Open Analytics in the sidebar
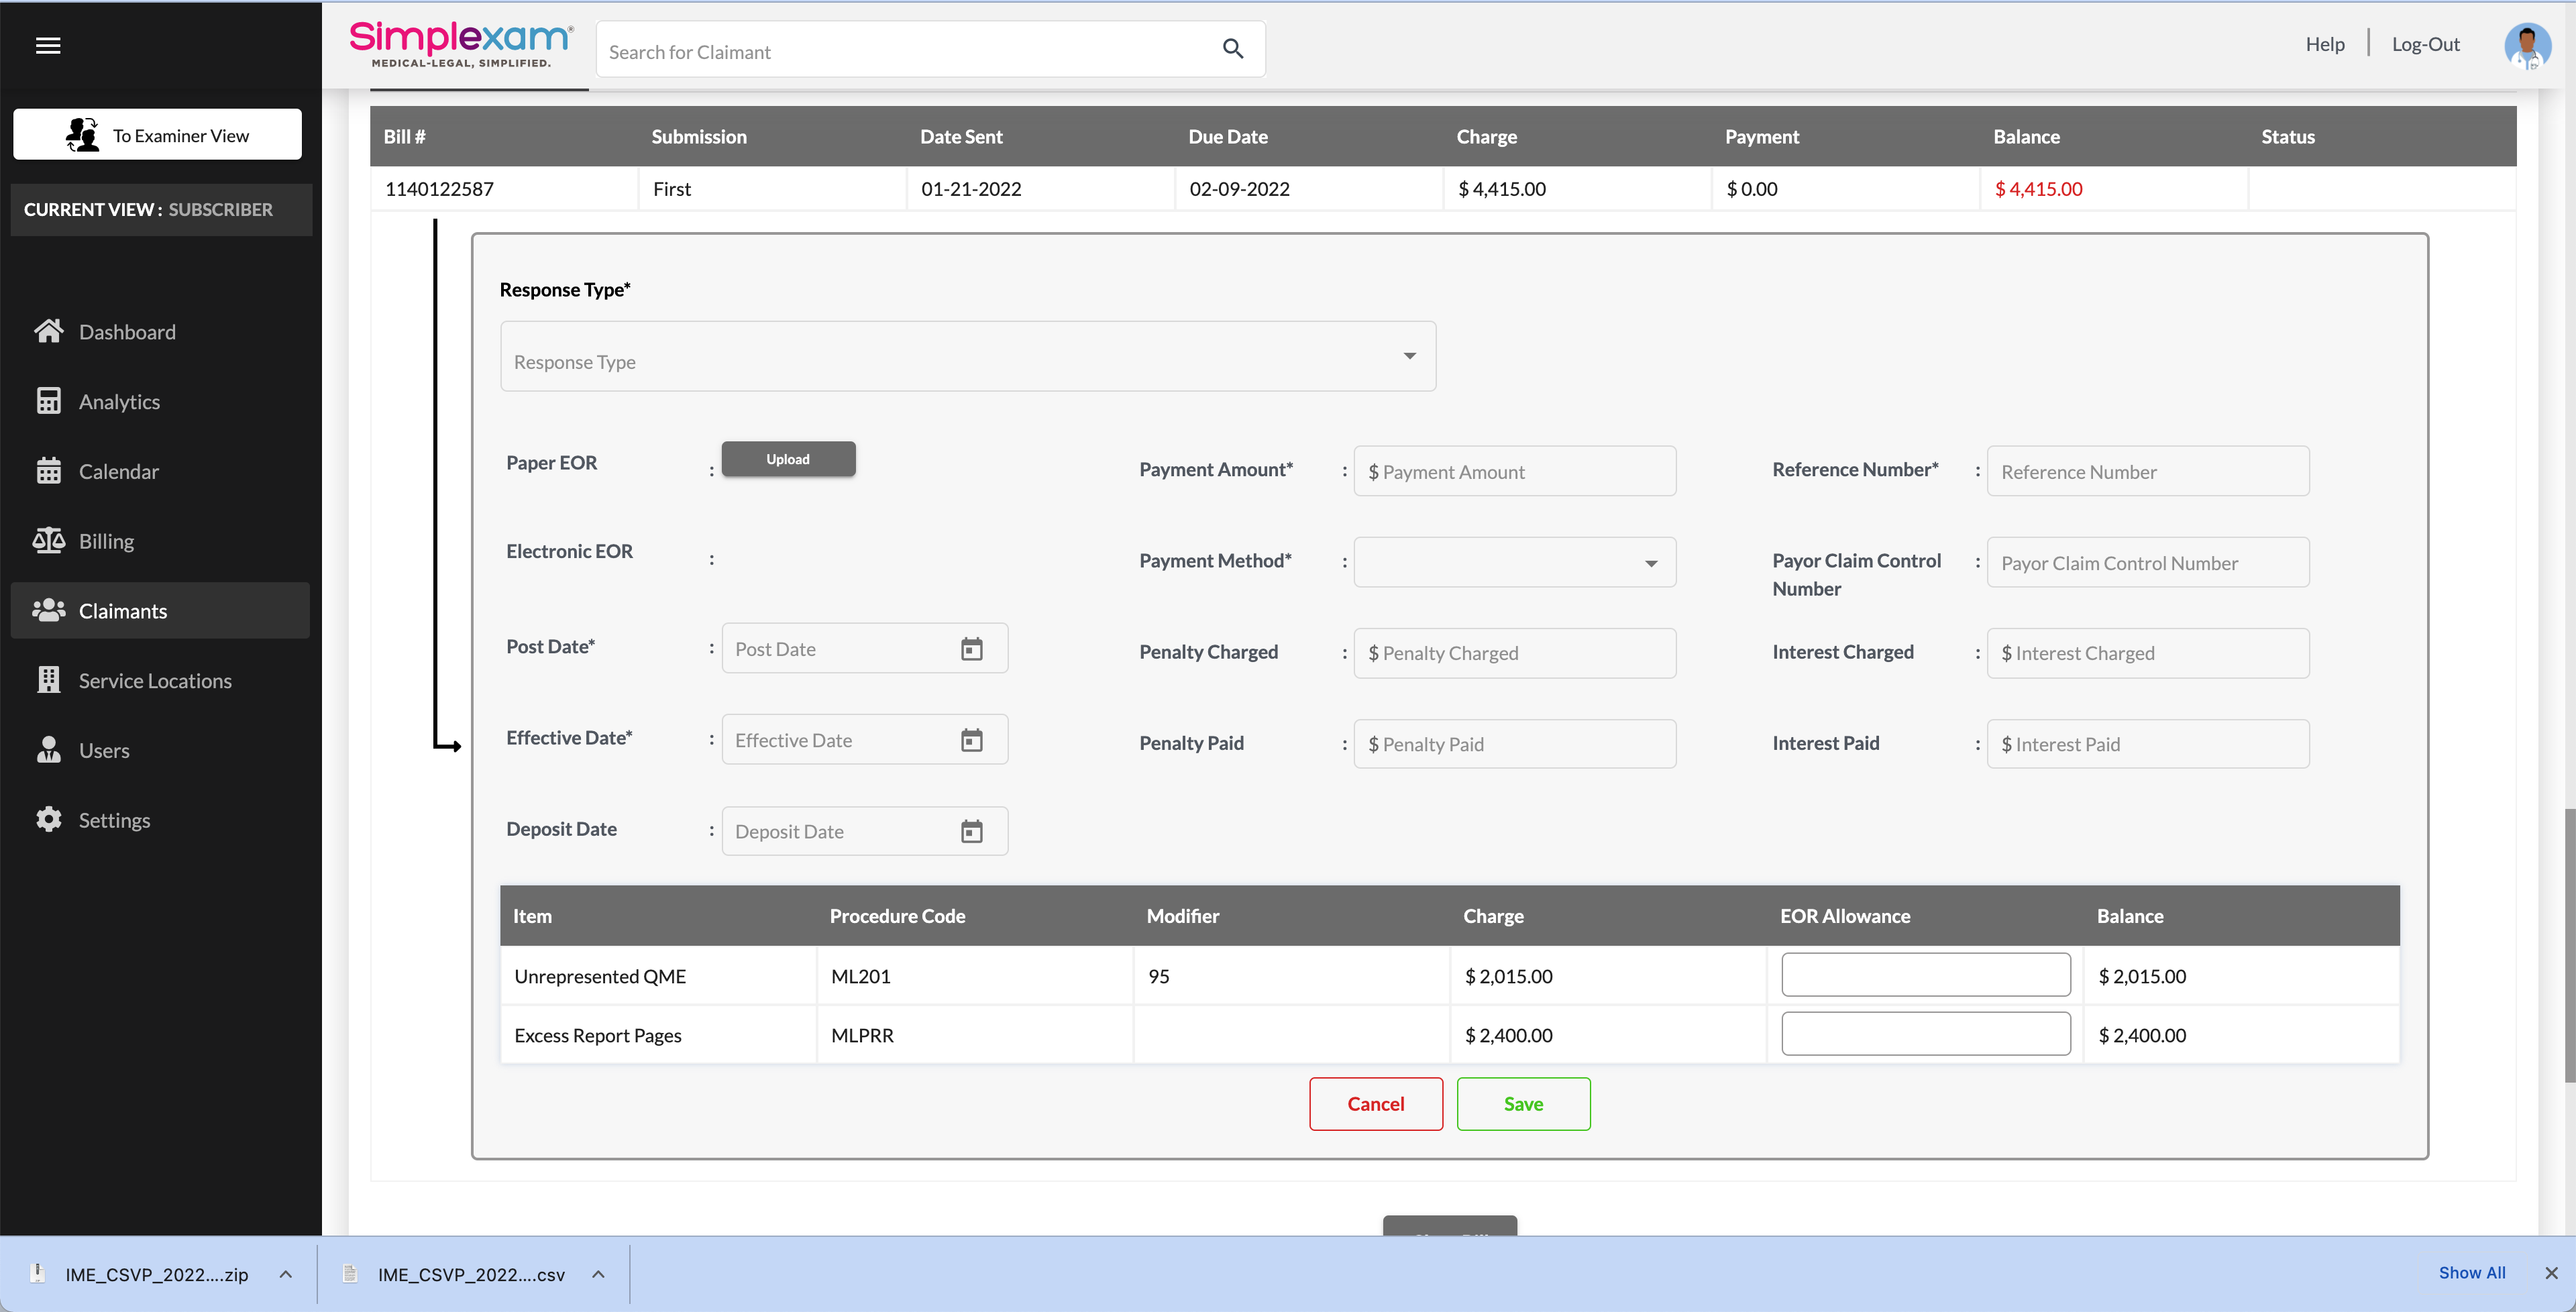 click(x=119, y=401)
